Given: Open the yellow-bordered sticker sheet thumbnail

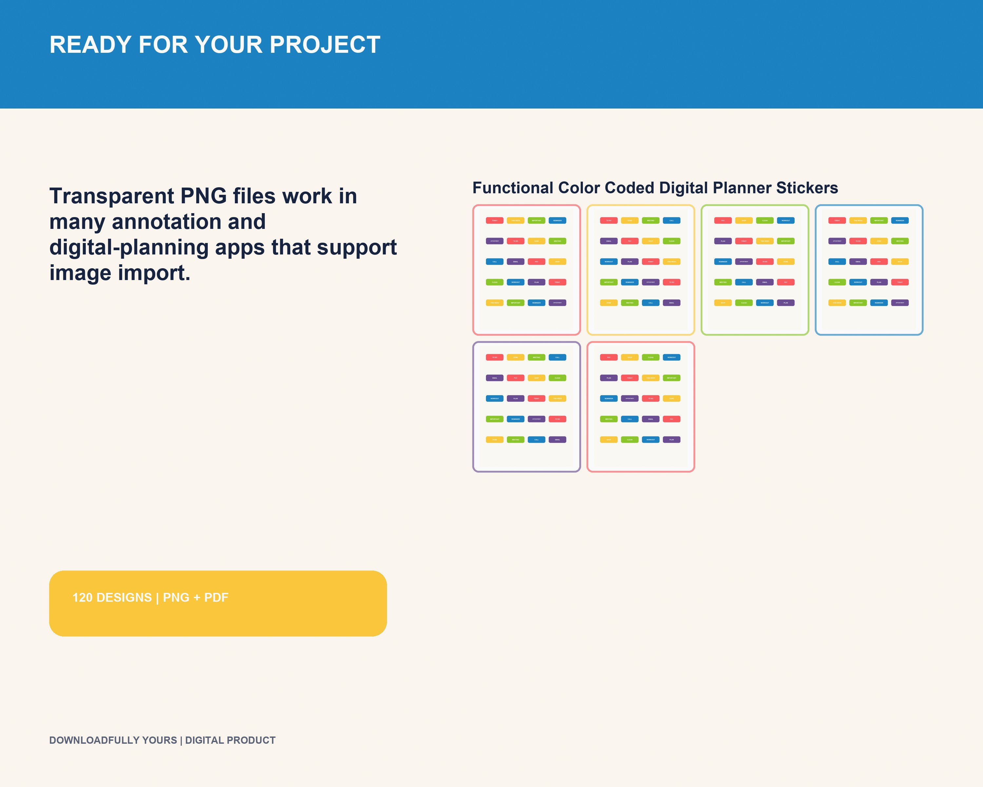Looking at the screenshot, I should [x=641, y=270].
